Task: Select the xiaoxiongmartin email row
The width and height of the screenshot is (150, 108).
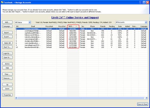Action: 81,39
